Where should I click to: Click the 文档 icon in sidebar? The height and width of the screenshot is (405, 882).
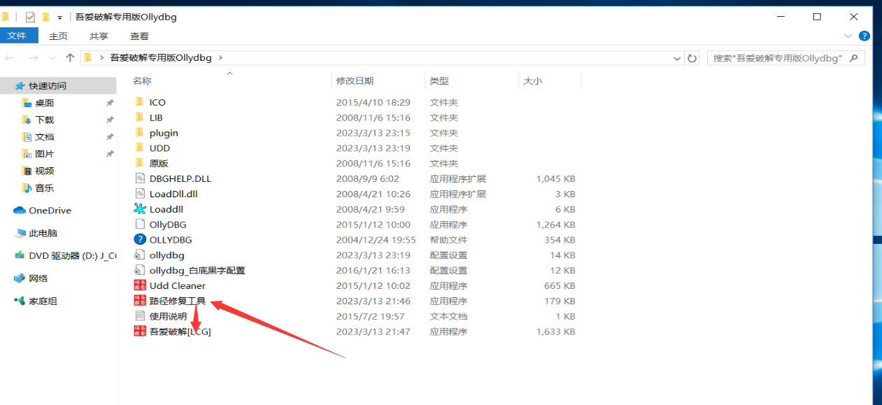point(27,137)
